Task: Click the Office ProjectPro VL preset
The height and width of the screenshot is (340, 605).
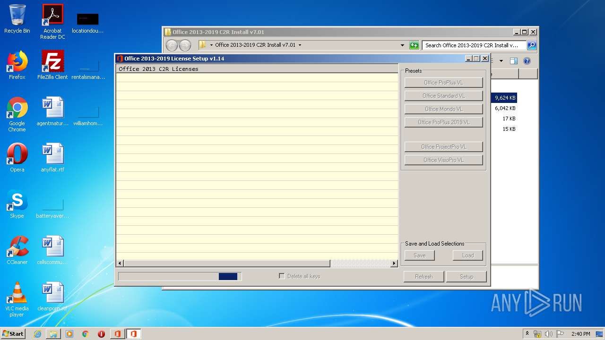Action: [443, 147]
